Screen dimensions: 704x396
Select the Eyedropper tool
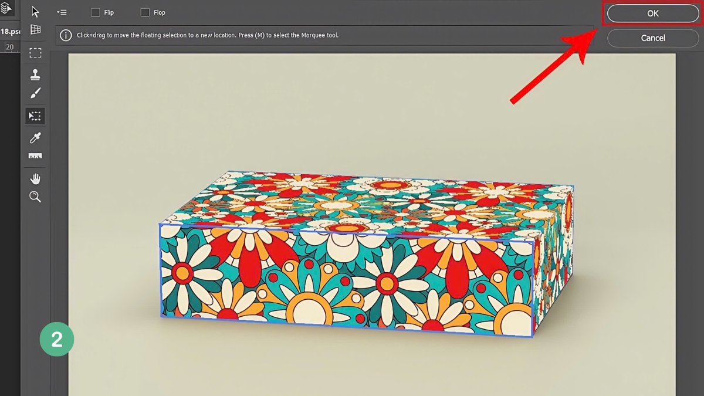[35, 137]
